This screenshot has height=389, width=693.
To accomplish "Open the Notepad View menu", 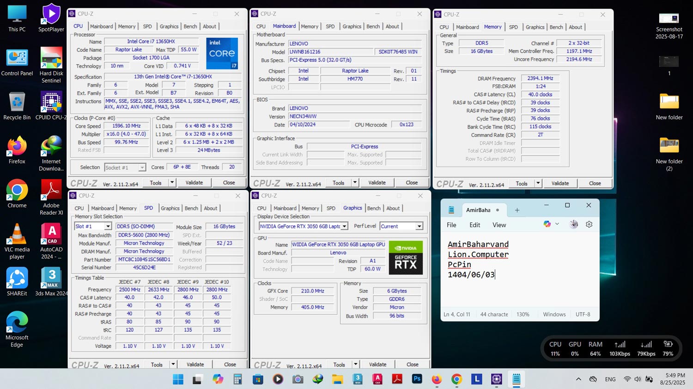I will [x=499, y=225].
